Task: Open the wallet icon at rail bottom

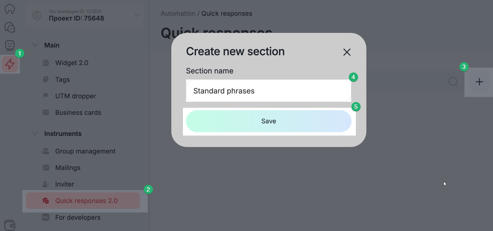Action: click(10, 225)
